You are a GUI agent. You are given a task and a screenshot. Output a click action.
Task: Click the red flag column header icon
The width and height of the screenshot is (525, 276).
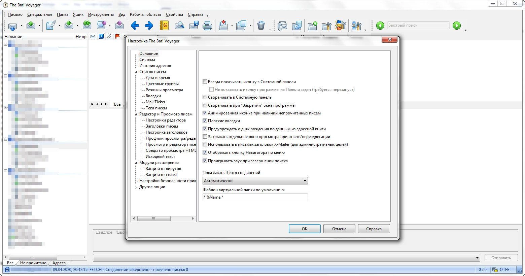pos(117,36)
